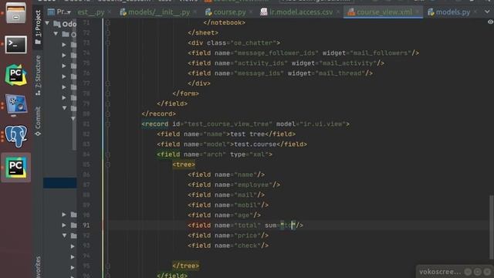Screen dimensions: 494x278
Task: Close the ir.model.access.csv tab
Action: (338, 12)
